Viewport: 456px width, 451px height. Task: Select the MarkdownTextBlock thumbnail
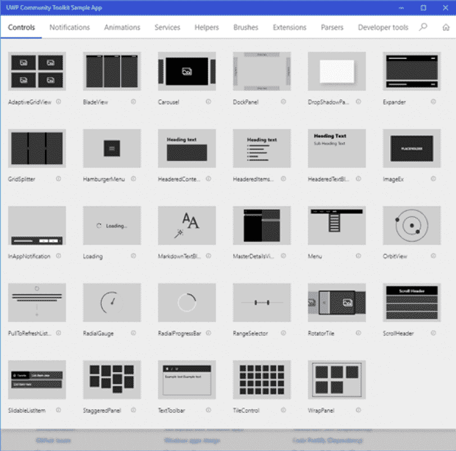point(187,225)
